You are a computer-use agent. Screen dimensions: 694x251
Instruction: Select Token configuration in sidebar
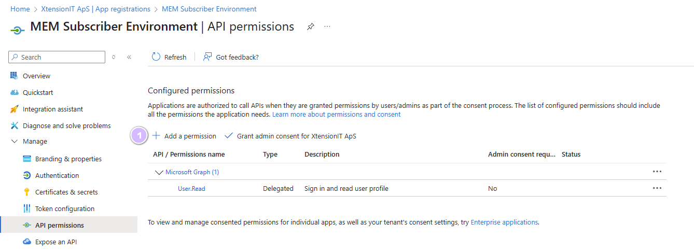tap(65, 208)
